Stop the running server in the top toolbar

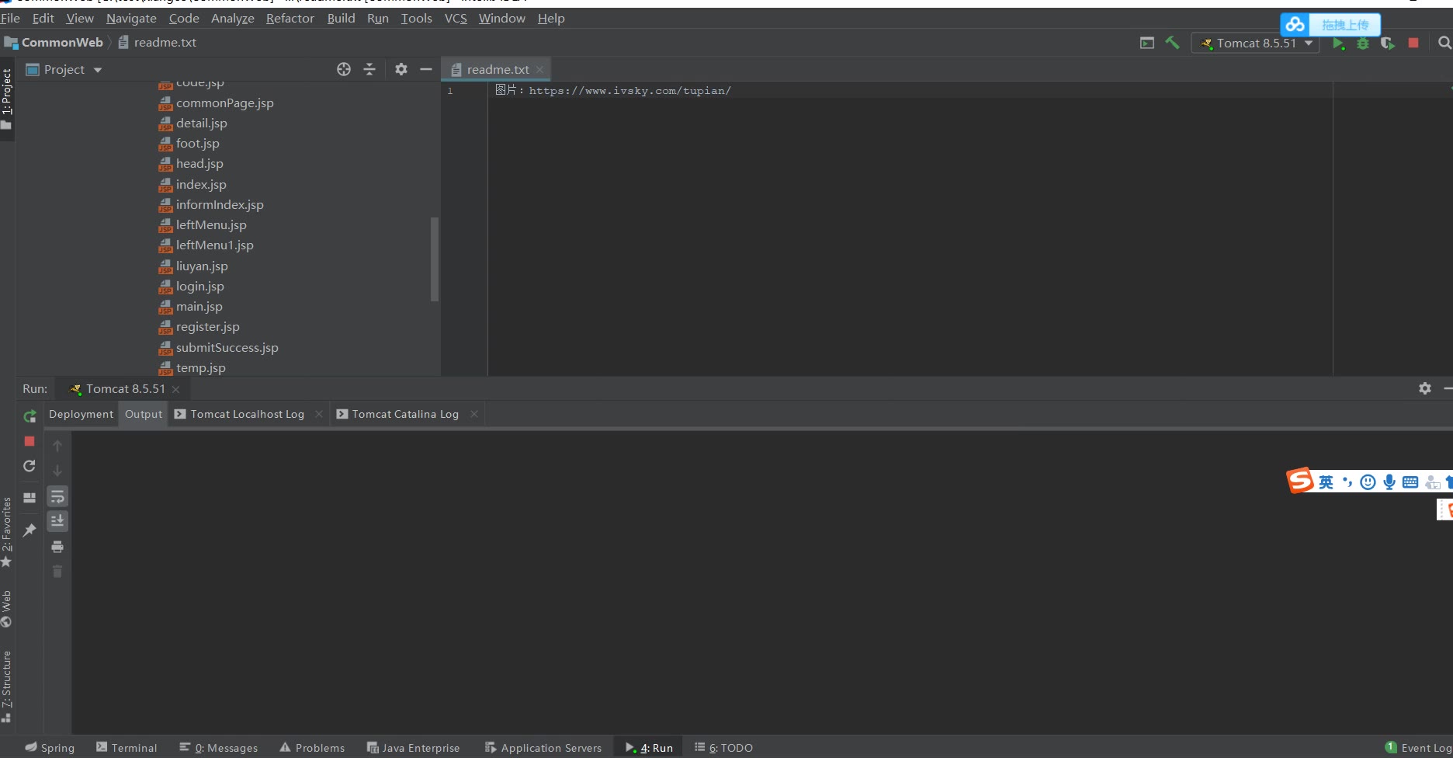pyautogui.click(x=1413, y=43)
